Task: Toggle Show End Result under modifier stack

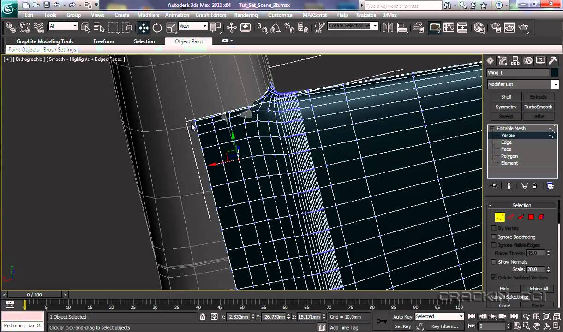Action: coord(509,186)
